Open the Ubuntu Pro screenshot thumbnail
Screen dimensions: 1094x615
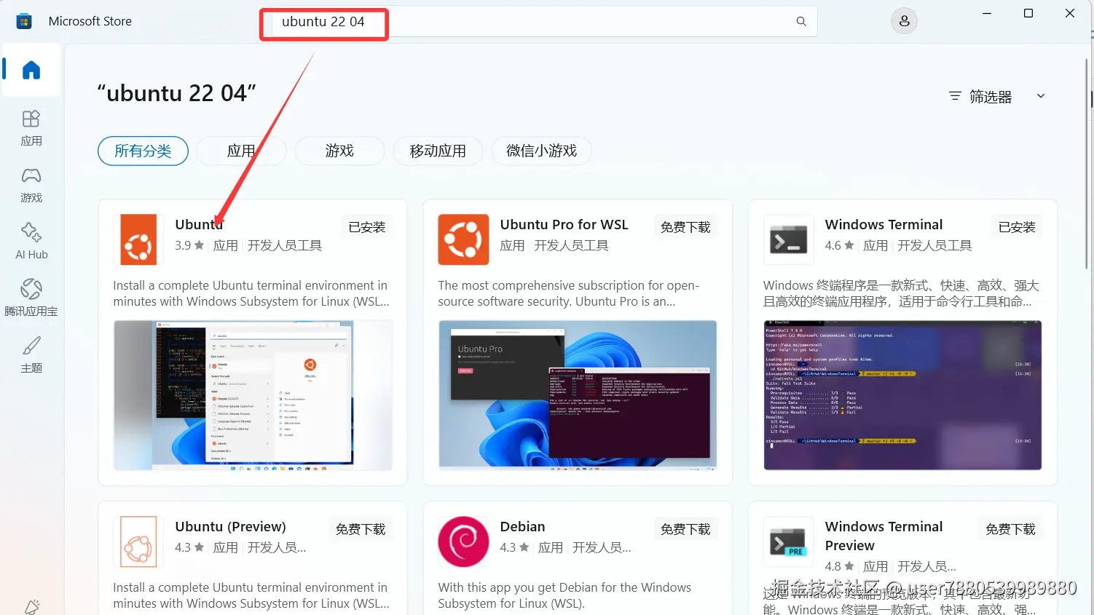pyautogui.click(x=578, y=395)
